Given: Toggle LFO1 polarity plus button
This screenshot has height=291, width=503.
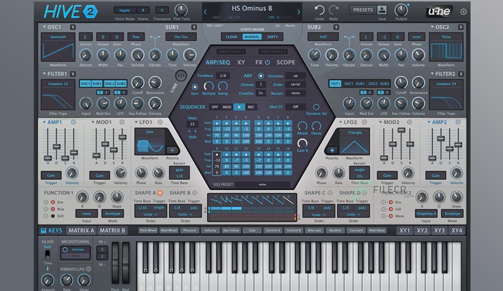Looking at the screenshot, I should coord(172,150).
